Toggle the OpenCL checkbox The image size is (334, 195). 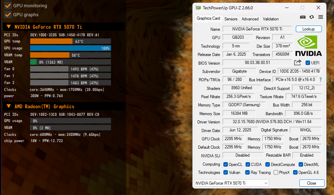click(225, 165)
